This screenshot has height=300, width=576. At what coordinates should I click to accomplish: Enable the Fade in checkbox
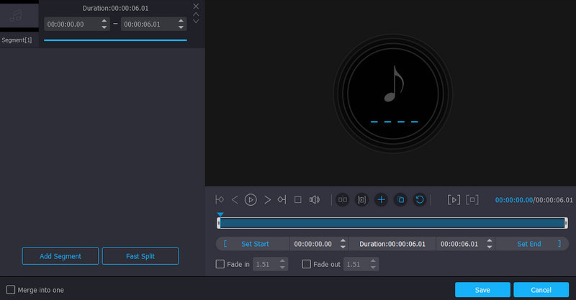(220, 264)
